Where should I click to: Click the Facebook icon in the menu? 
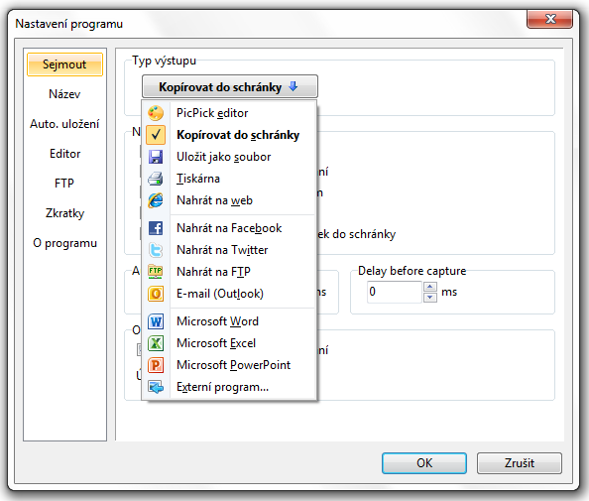156,228
